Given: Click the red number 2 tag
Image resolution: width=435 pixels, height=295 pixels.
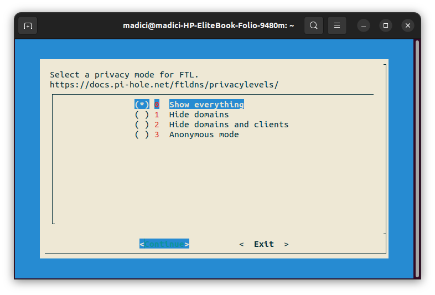Looking at the screenshot, I should [x=157, y=125].
